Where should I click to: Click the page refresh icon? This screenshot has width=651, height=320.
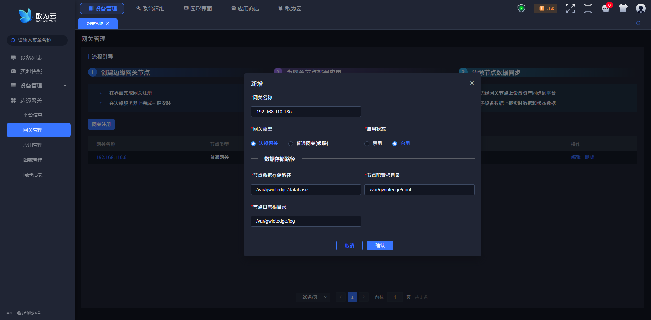click(x=638, y=23)
